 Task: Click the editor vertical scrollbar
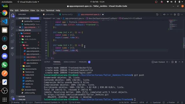tap(184, 43)
